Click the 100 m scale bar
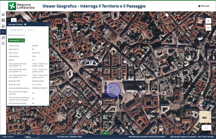216x139 pixels. (x=32, y=137)
